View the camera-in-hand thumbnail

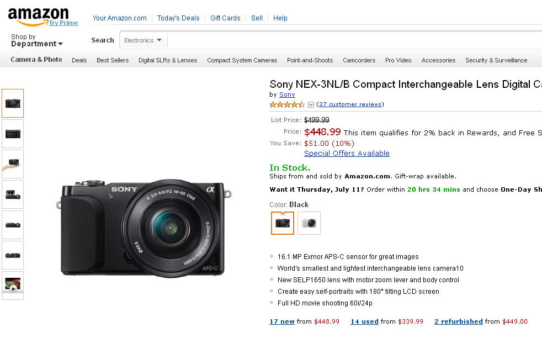pyautogui.click(x=13, y=164)
